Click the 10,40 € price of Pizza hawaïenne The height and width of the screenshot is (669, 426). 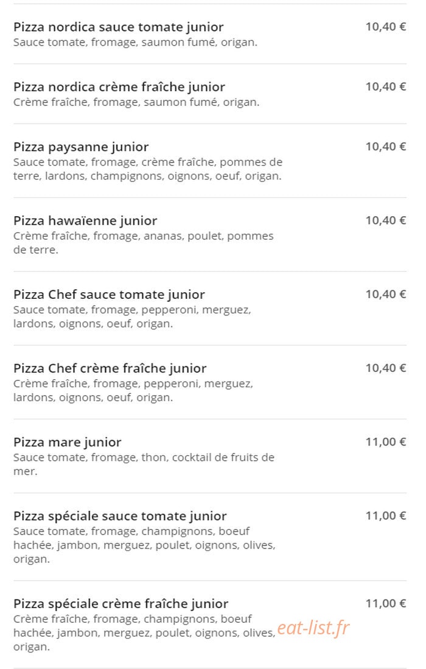[x=385, y=220]
